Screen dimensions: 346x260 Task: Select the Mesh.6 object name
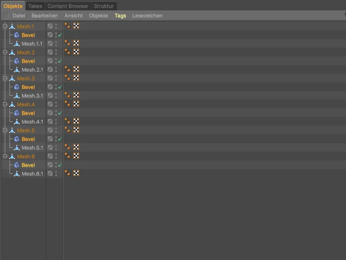point(26,156)
